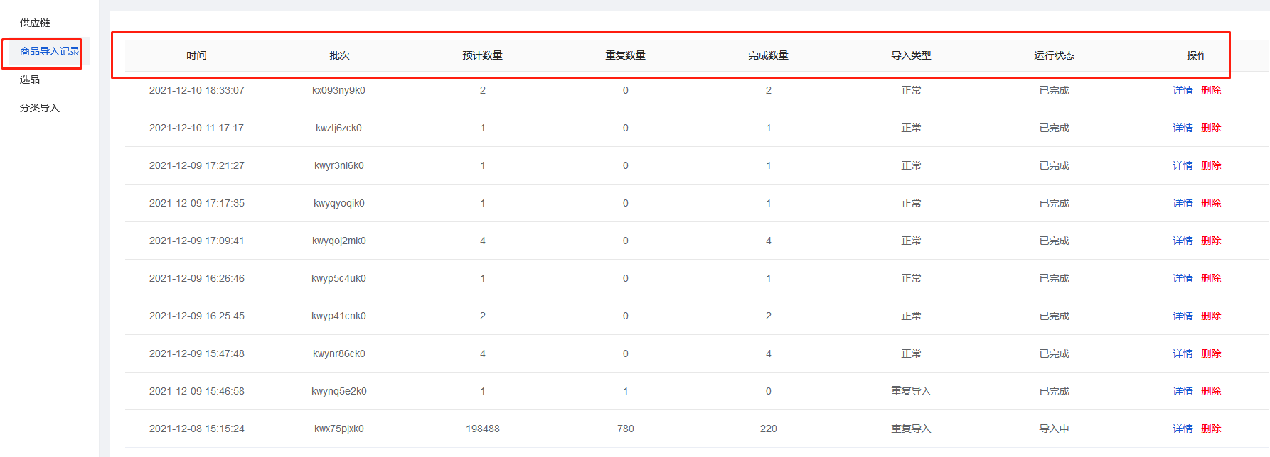Click the 批次 column header
1270x457 pixels.
339,55
